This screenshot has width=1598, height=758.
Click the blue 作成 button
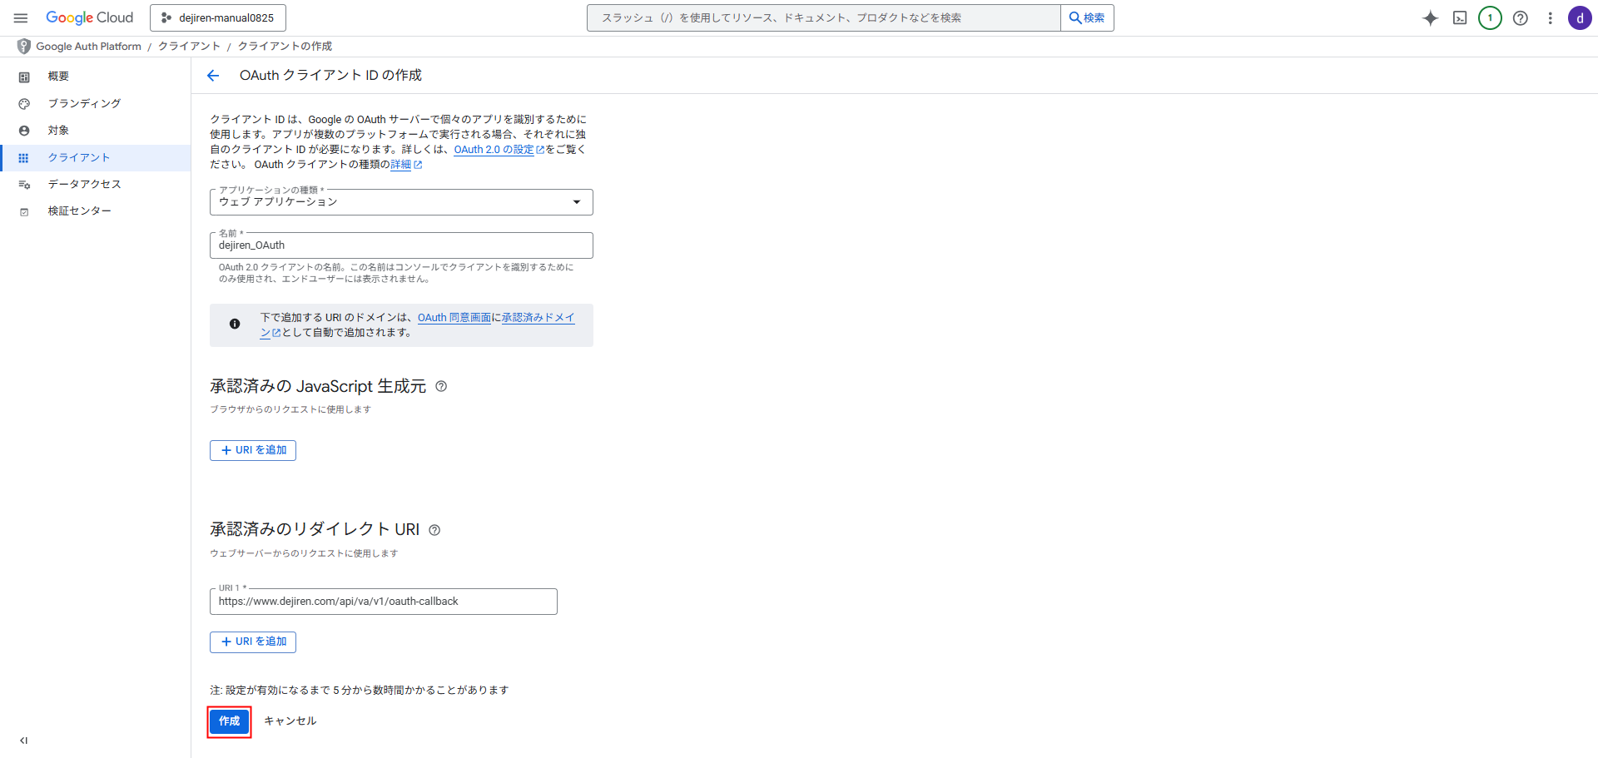tap(229, 721)
